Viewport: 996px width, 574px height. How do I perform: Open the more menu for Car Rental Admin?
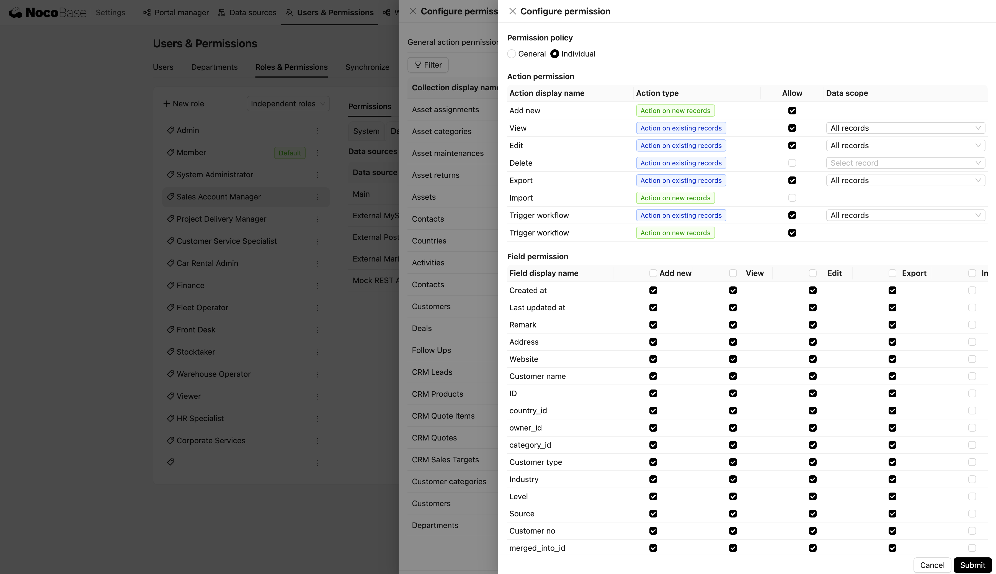coord(318,263)
